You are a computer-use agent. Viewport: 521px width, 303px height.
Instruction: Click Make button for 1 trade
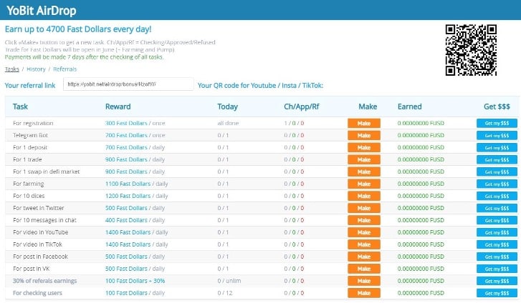[x=364, y=159]
